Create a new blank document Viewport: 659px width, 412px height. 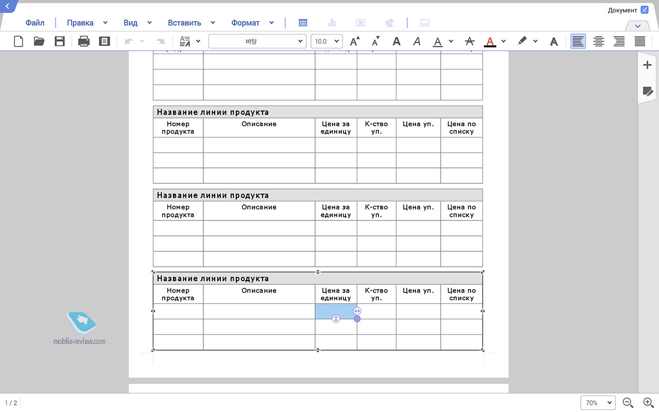coord(19,41)
